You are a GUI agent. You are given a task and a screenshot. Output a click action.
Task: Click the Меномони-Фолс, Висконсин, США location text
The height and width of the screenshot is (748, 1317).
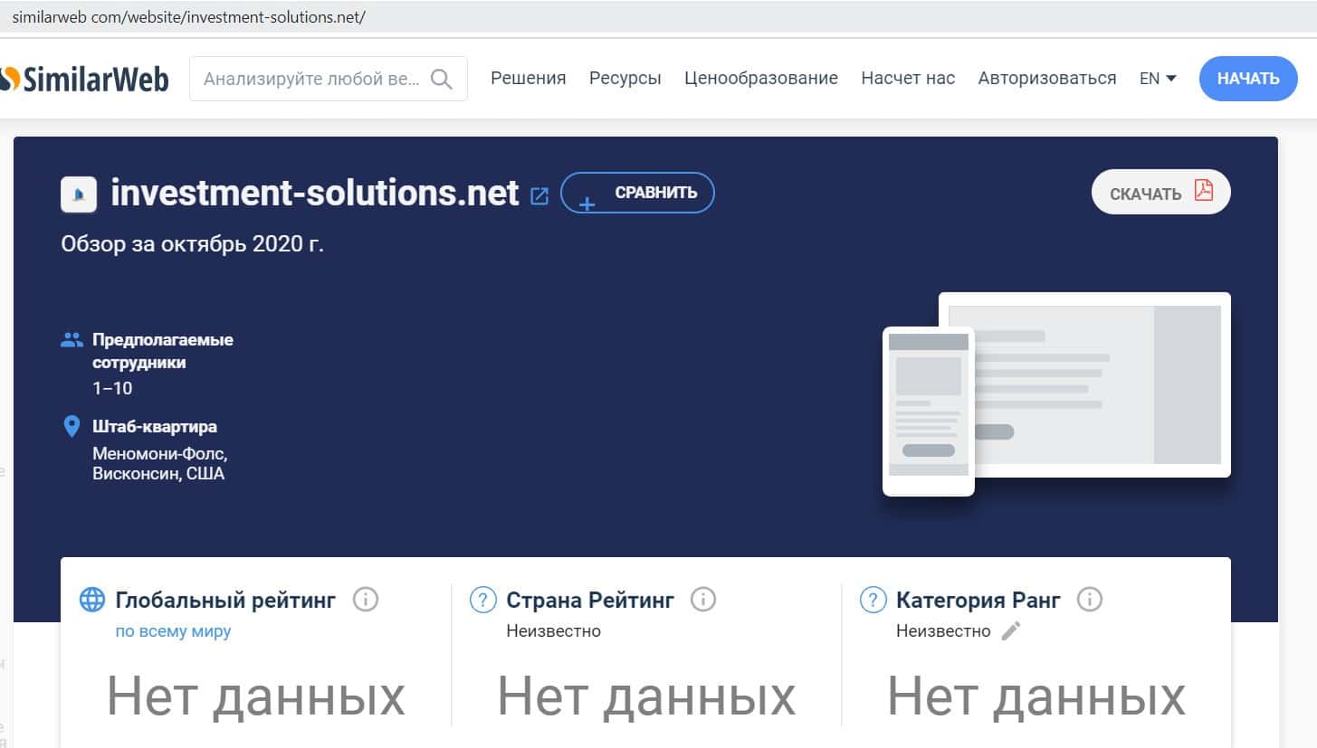(x=159, y=462)
